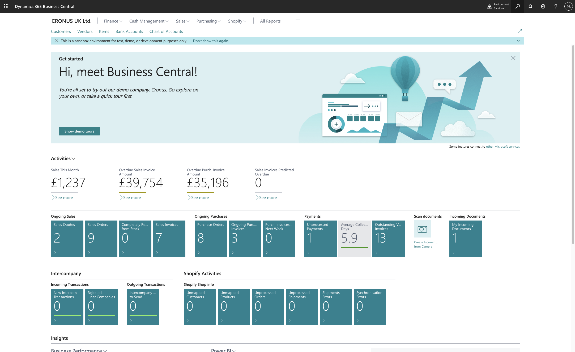Screen dimensions: 575x352
Task: See more under Overdue Sales Invoice Amount
Action: pyautogui.click(x=130, y=197)
